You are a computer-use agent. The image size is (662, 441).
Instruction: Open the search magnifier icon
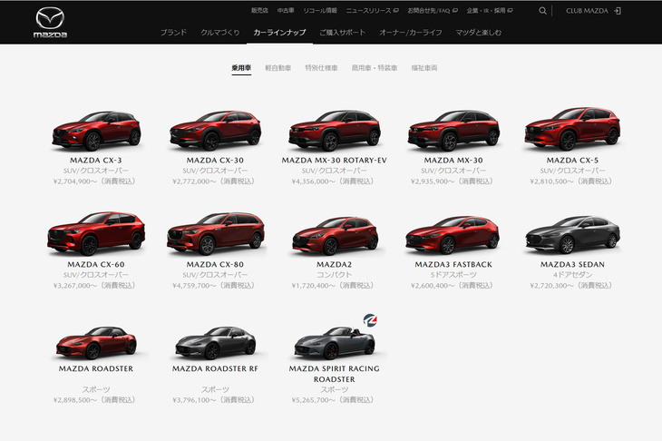pos(543,11)
